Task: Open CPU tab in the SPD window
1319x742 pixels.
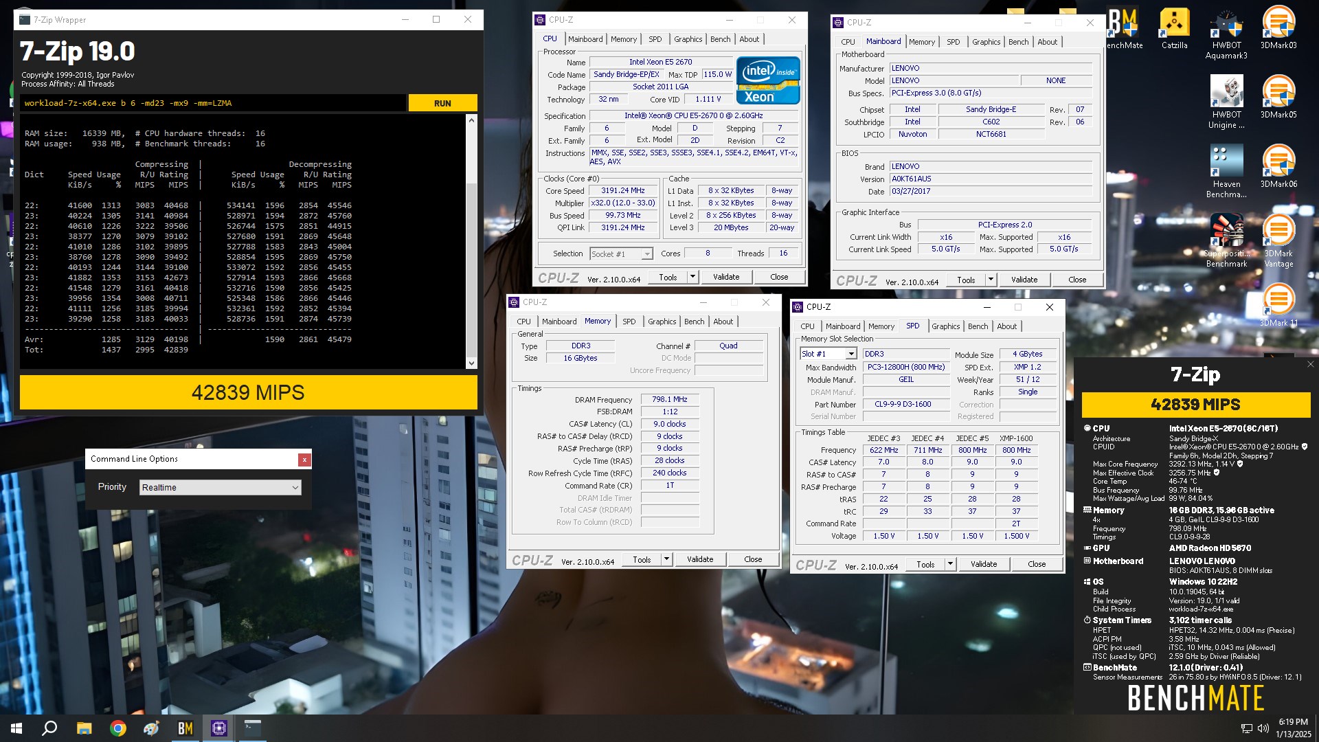Action: click(807, 326)
